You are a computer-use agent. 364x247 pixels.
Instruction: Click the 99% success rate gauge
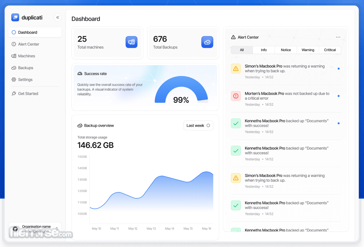(181, 90)
